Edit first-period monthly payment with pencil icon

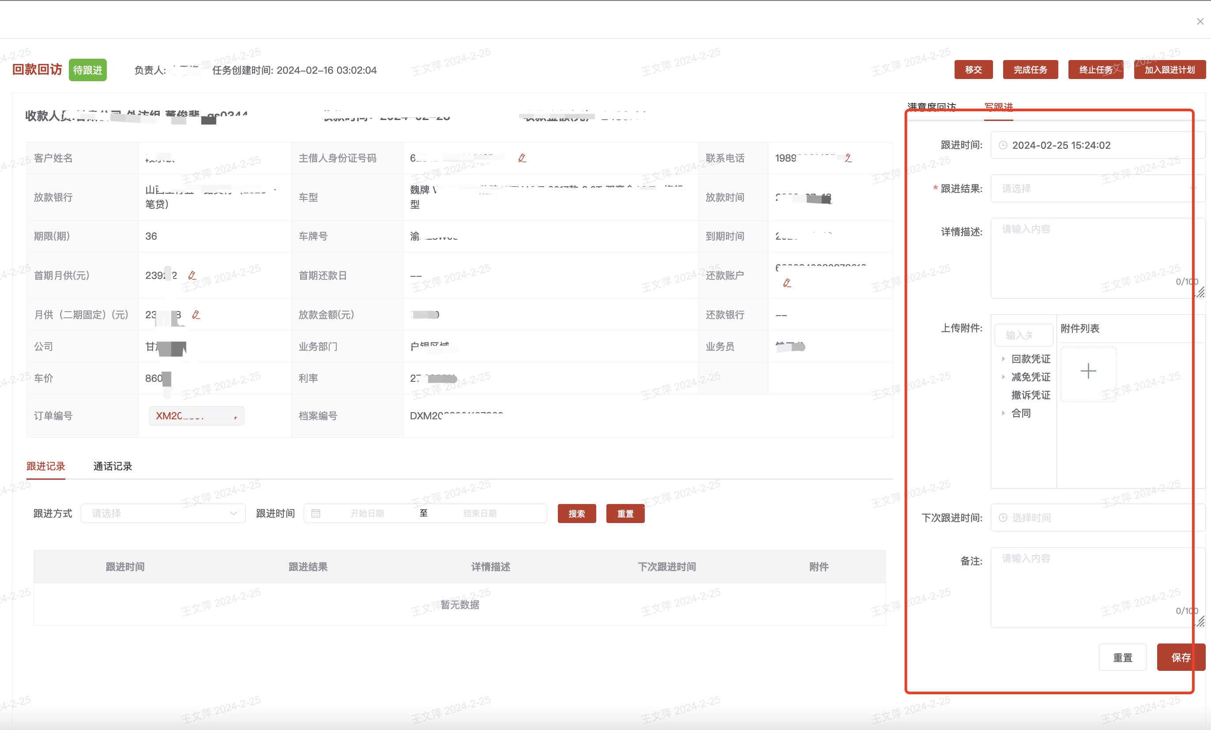coord(192,275)
